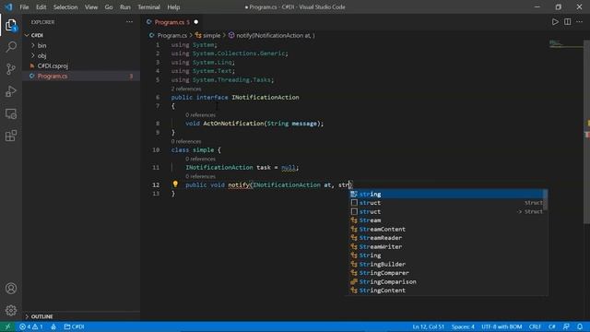Open the Source Control view icon

pos(11,69)
